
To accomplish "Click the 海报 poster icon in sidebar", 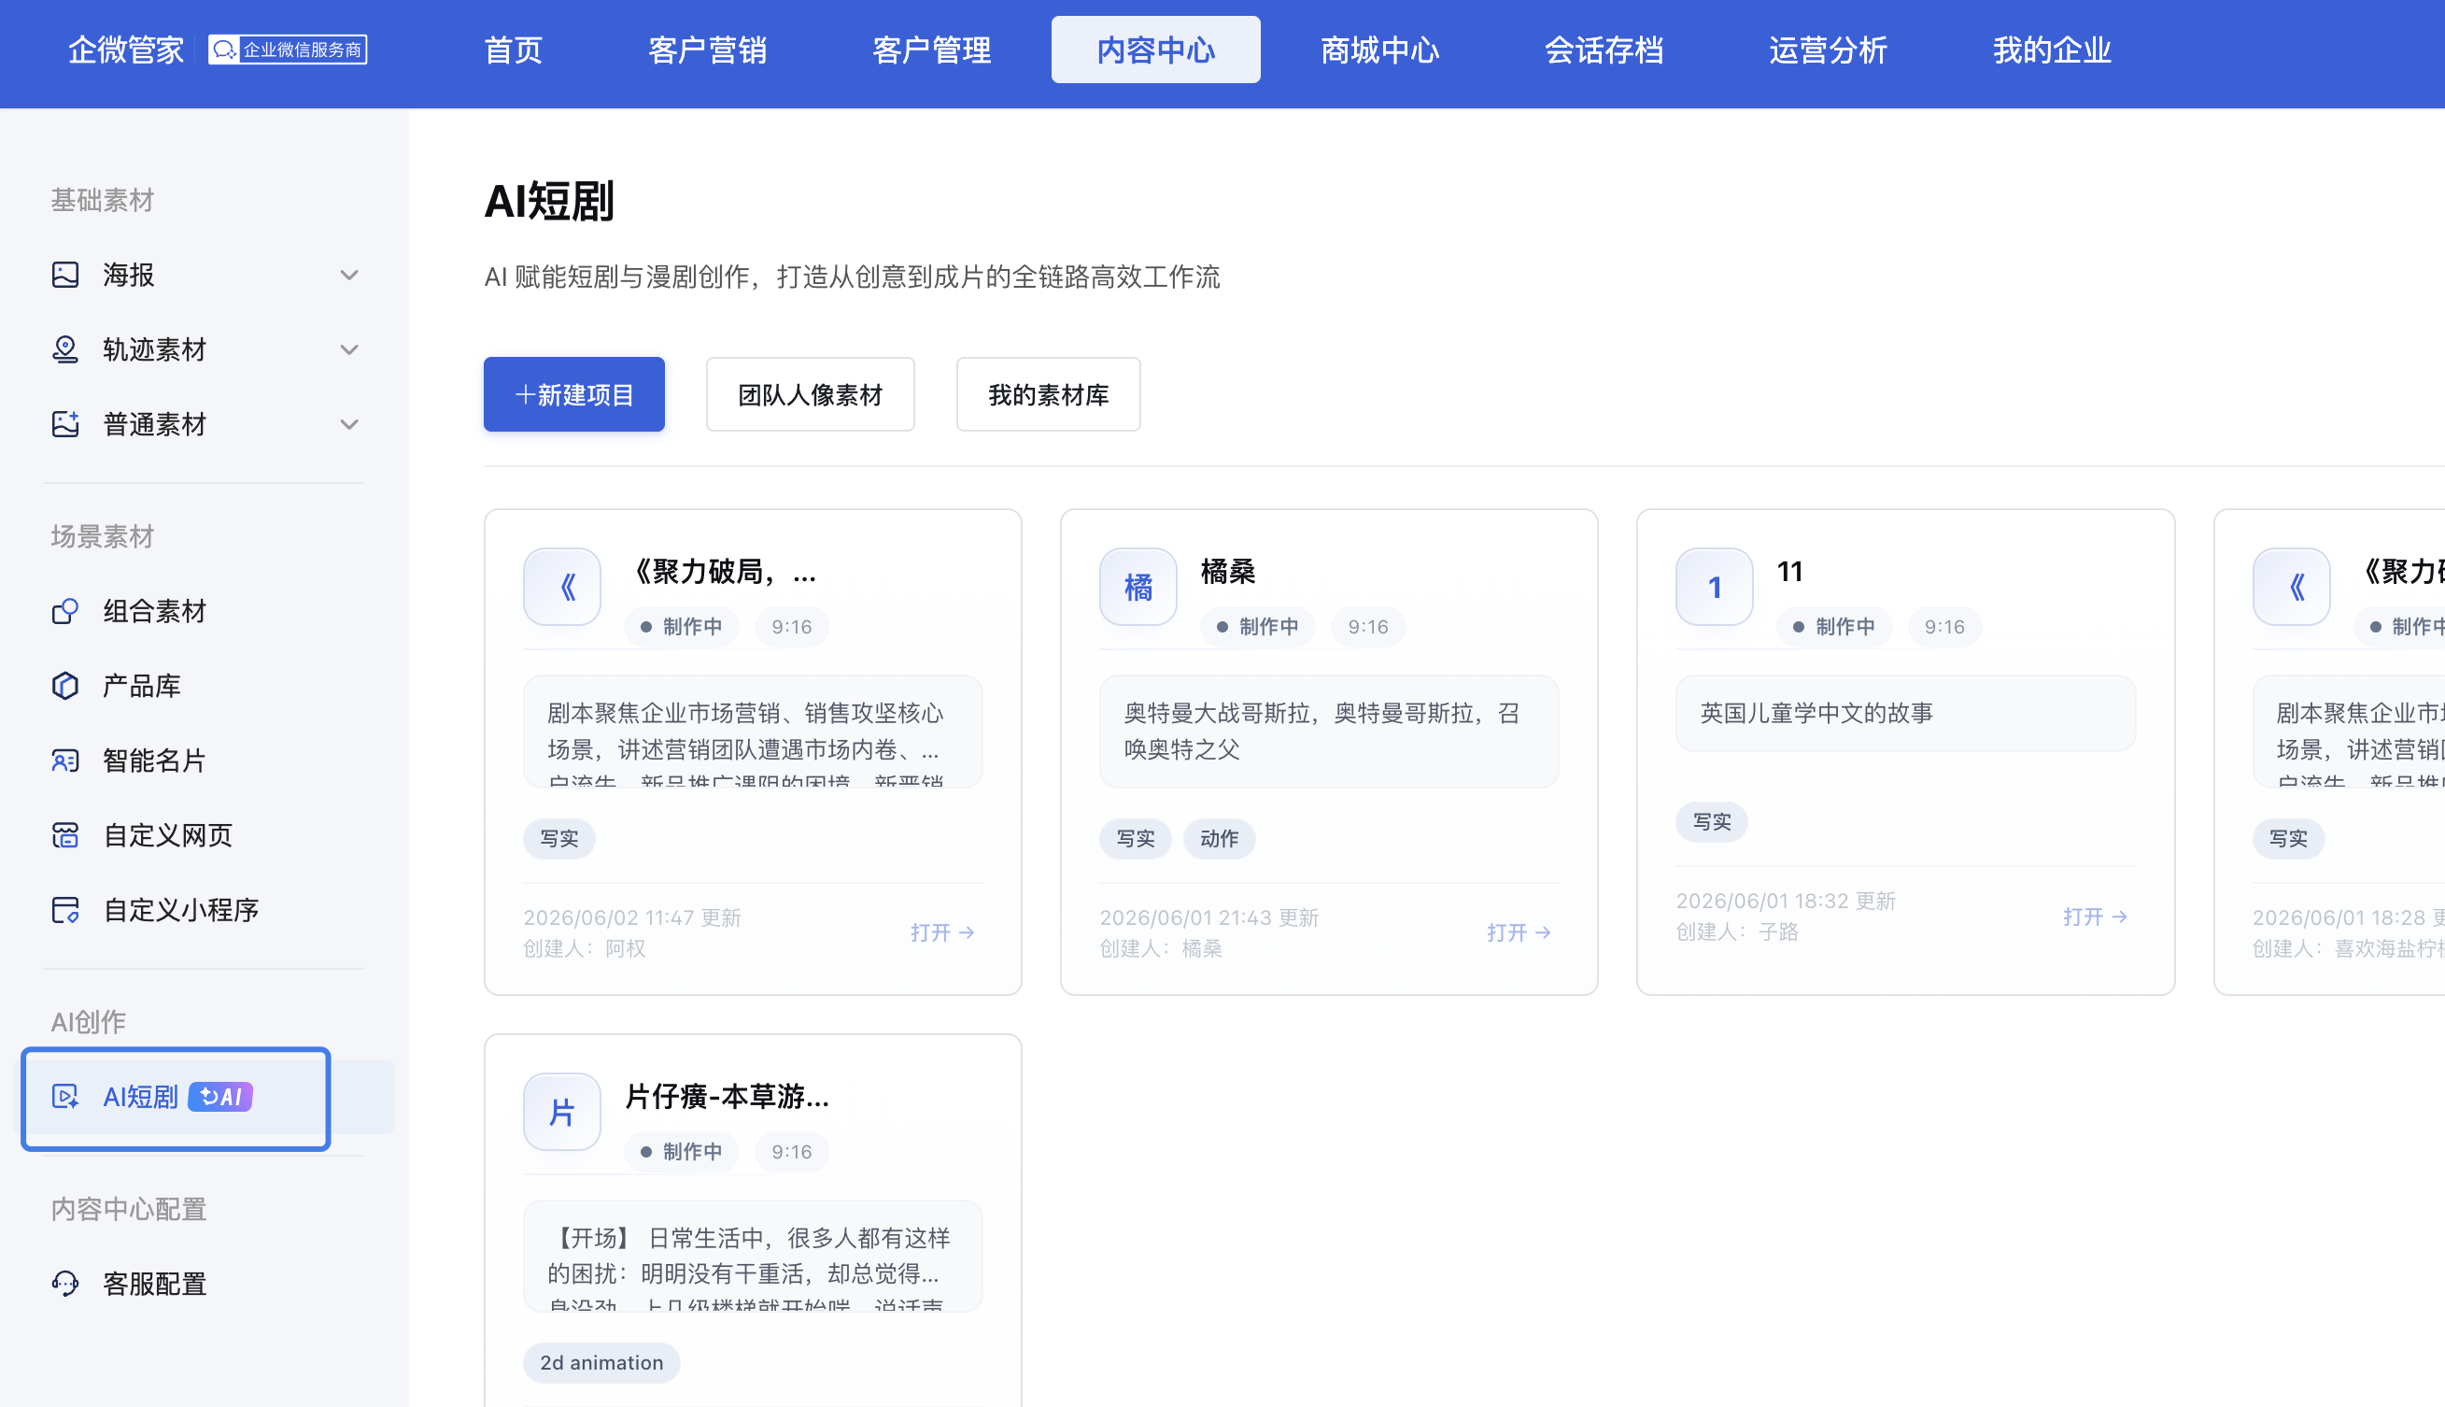I will point(64,276).
